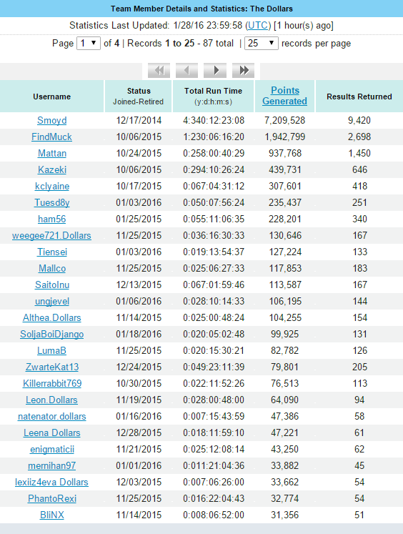Open the page number dropdown
The height and width of the screenshot is (534, 403).
tap(89, 44)
